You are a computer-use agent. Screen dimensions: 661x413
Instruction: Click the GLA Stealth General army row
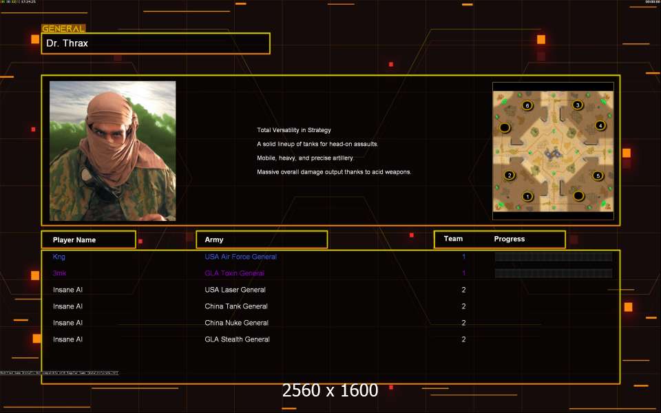pos(237,339)
